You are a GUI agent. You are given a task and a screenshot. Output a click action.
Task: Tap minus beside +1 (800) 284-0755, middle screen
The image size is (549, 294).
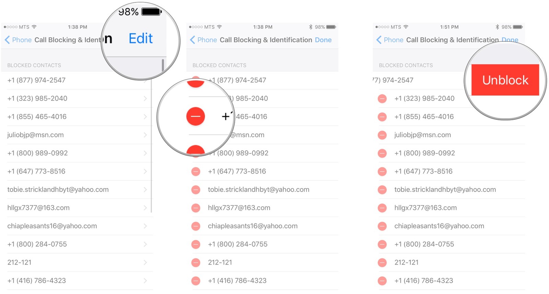point(196,244)
